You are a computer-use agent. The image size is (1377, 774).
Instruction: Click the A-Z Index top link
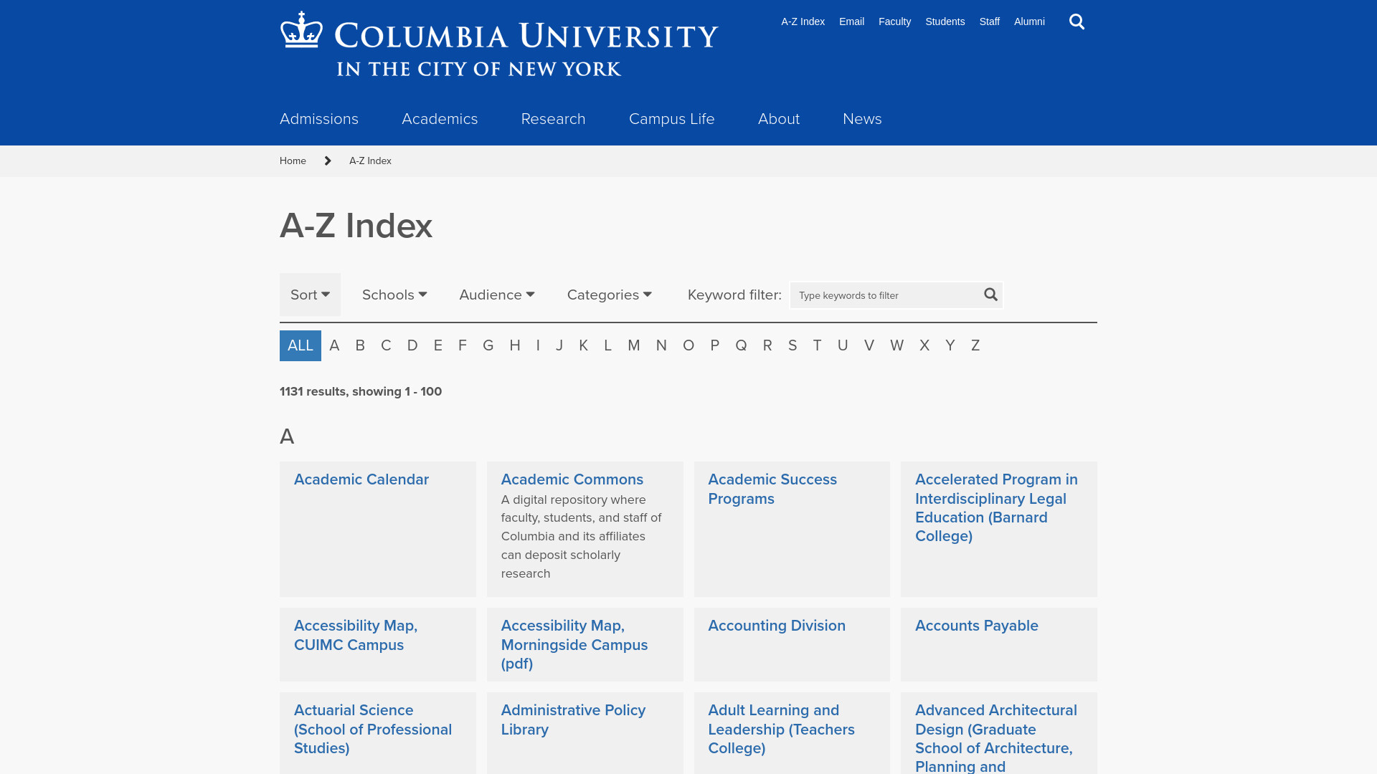click(803, 21)
